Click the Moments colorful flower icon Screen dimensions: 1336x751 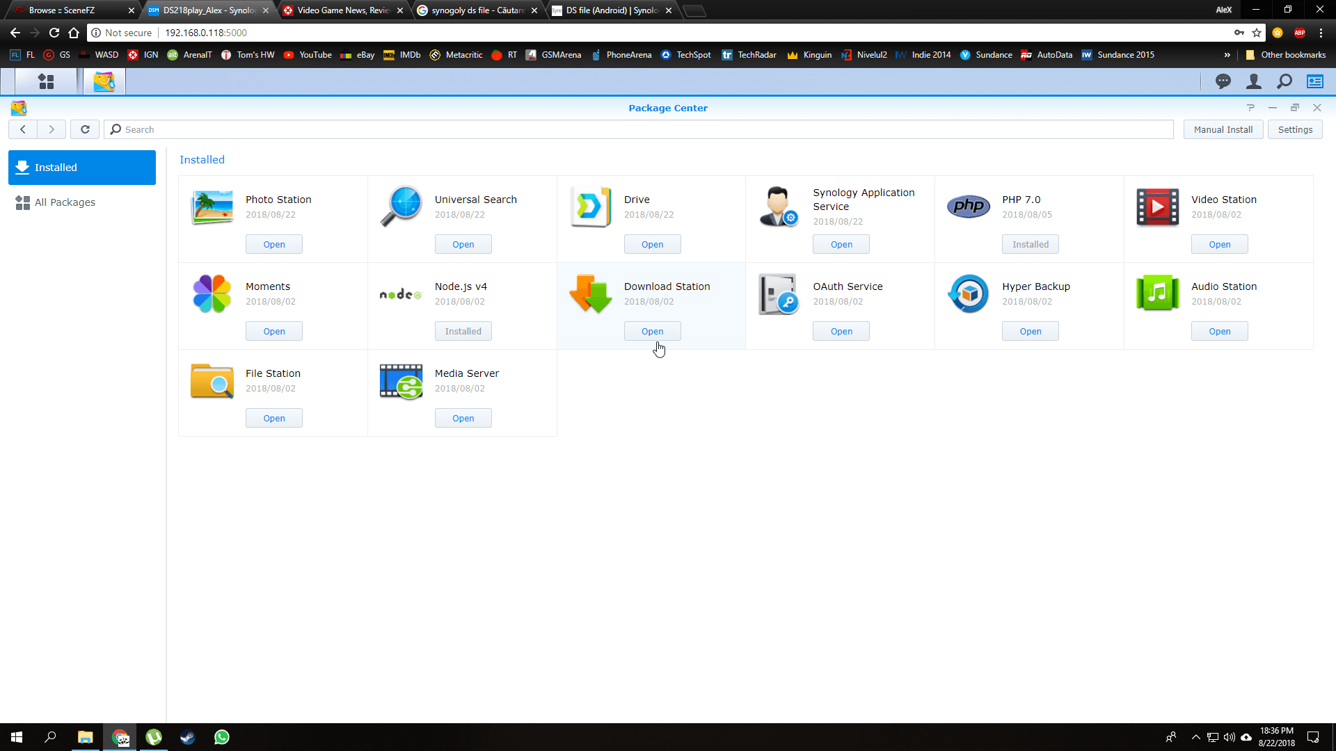pyautogui.click(x=212, y=294)
